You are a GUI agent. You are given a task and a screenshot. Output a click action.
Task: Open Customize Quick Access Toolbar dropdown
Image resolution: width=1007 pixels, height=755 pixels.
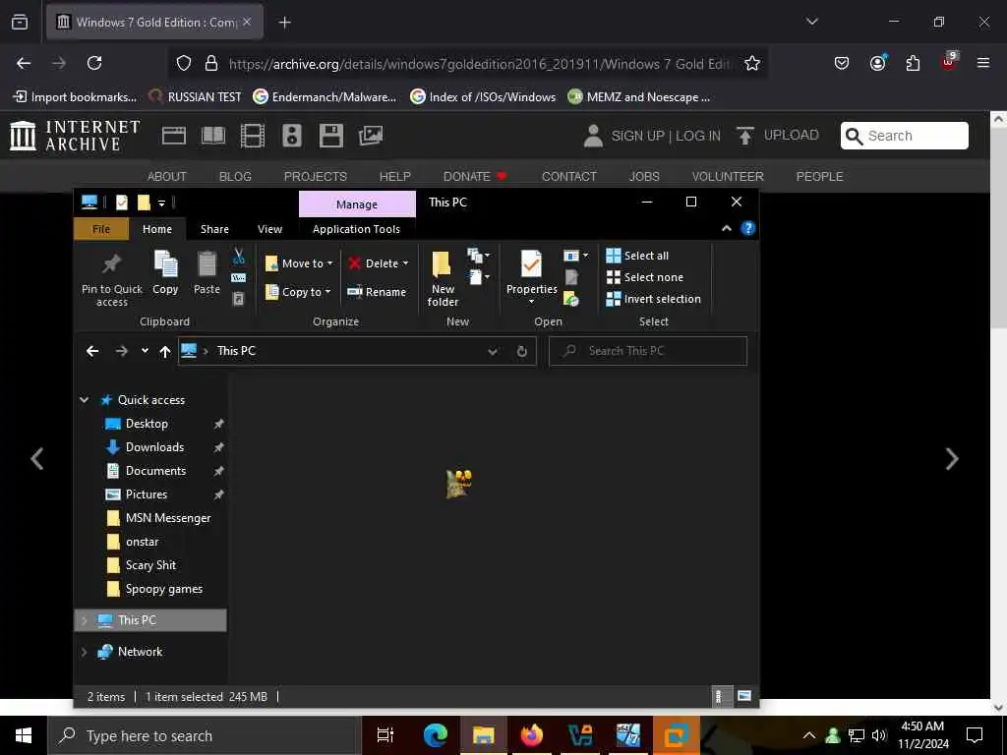pos(162,203)
